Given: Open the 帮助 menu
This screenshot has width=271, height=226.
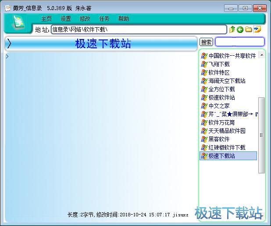Looking at the screenshot, I should coord(123,18).
